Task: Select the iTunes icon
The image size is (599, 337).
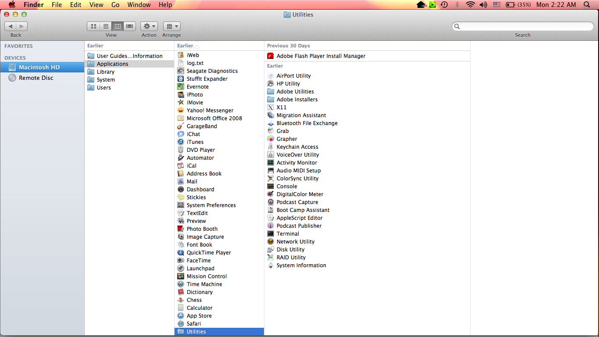Action: pyautogui.click(x=181, y=142)
